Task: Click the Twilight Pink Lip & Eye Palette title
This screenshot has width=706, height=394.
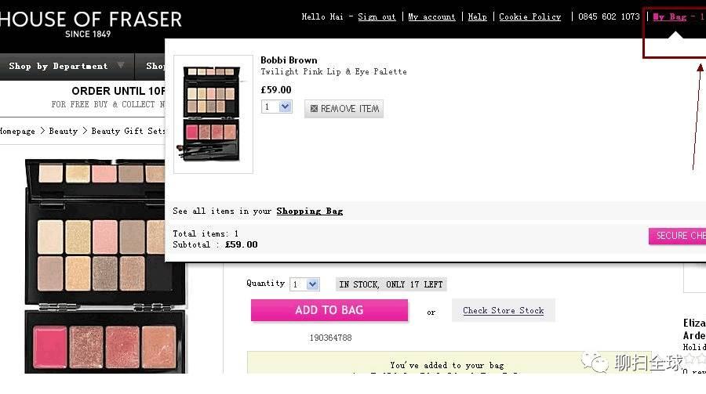Action: click(x=333, y=71)
